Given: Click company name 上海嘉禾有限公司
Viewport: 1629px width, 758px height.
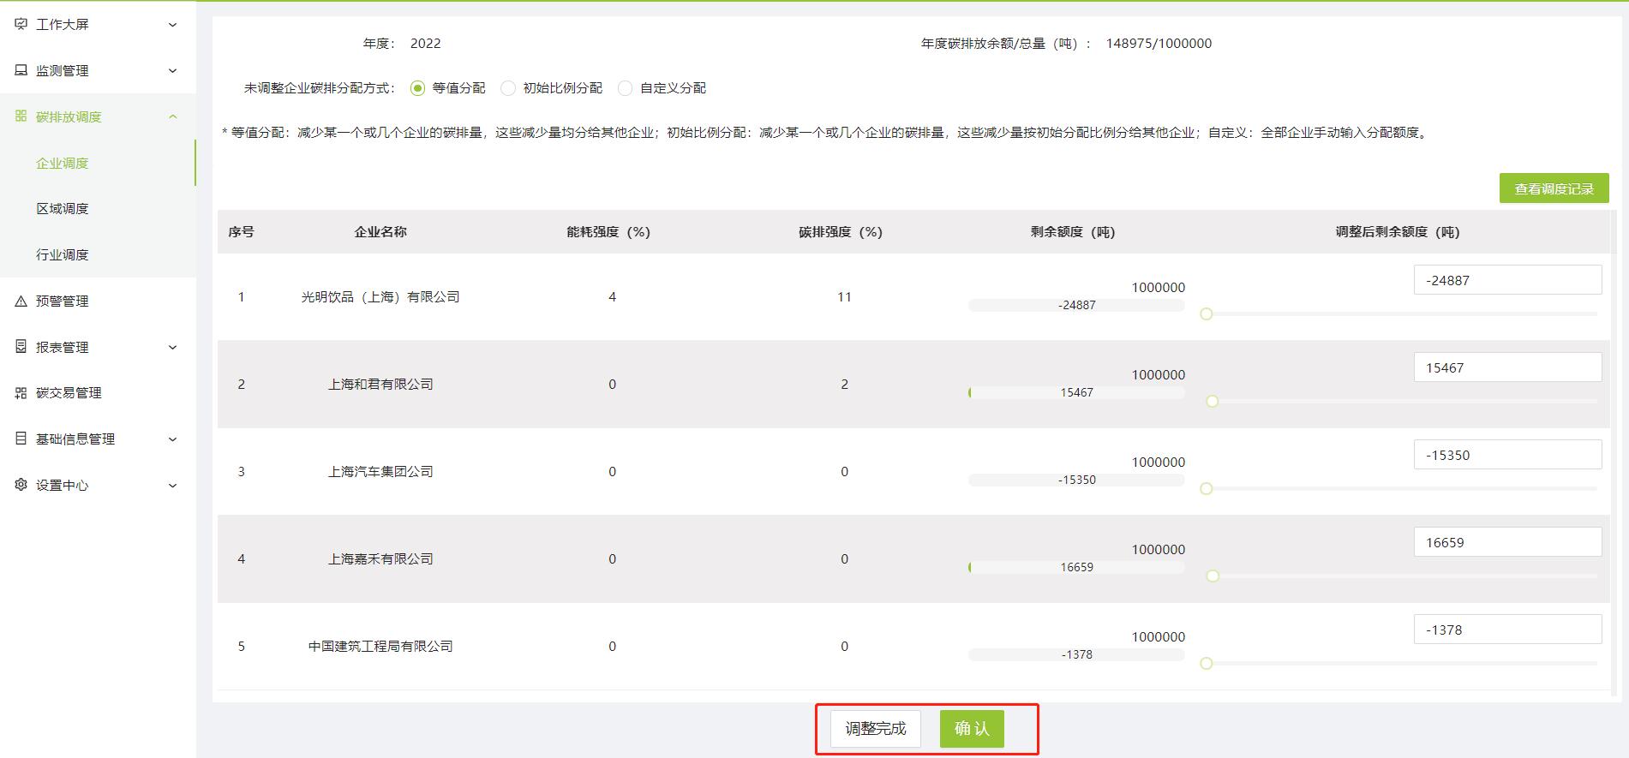Looking at the screenshot, I should [380, 559].
